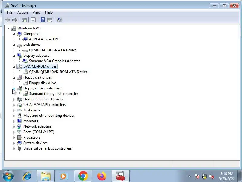This screenshot has height=182, width=242.
Task: Click the Universal Serial Bus controllers icon
Action: coord(19,148)
